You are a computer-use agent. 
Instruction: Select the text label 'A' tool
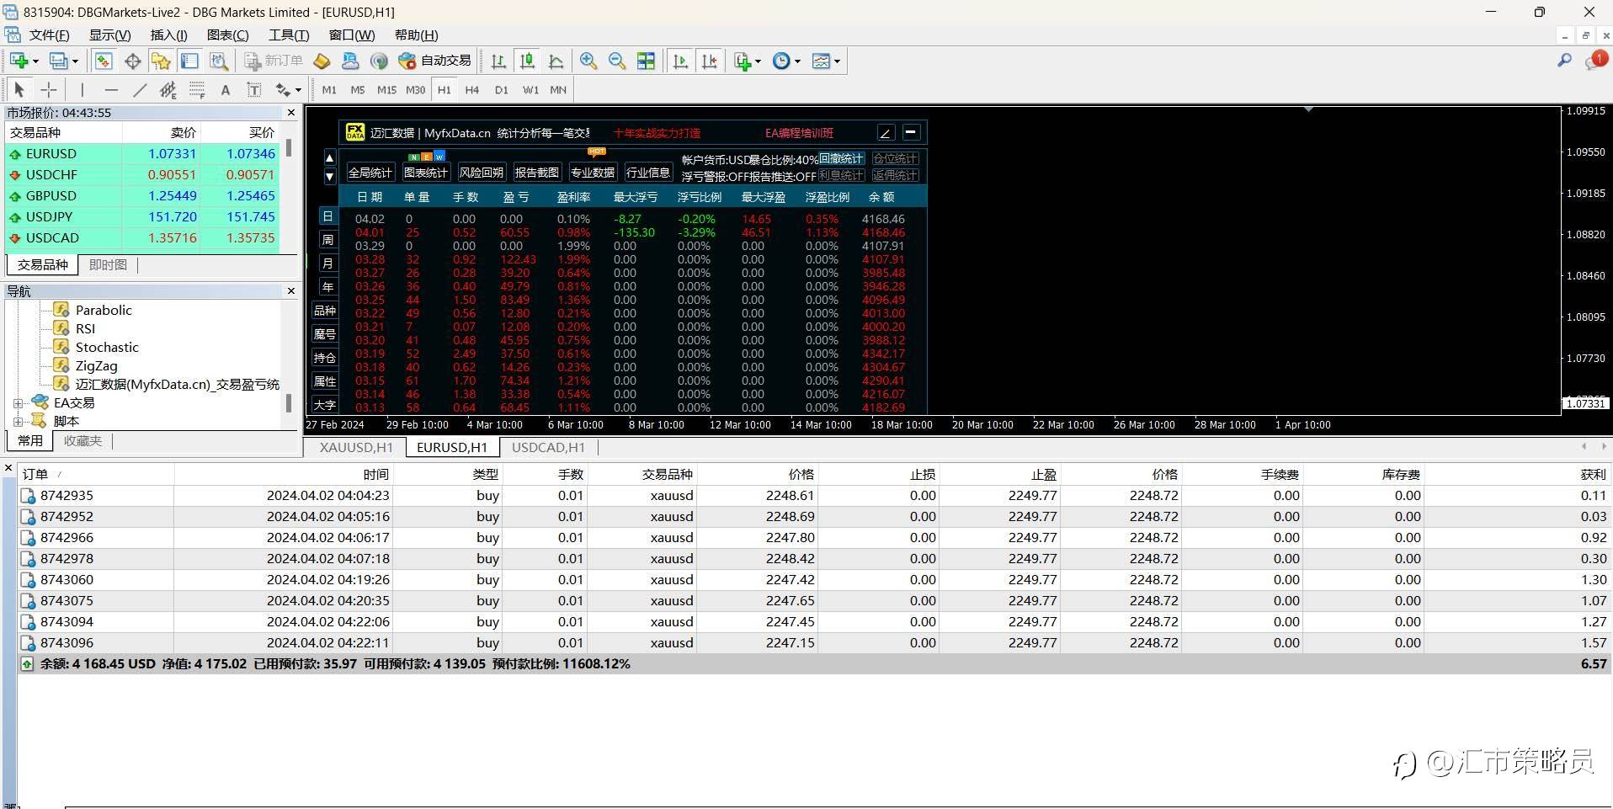coord(225,90)
